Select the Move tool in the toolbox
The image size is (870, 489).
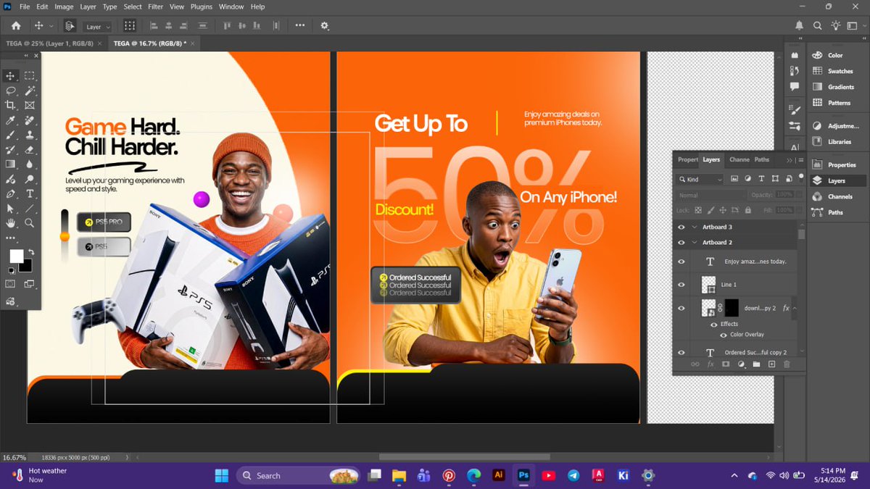tap(11, 75)
